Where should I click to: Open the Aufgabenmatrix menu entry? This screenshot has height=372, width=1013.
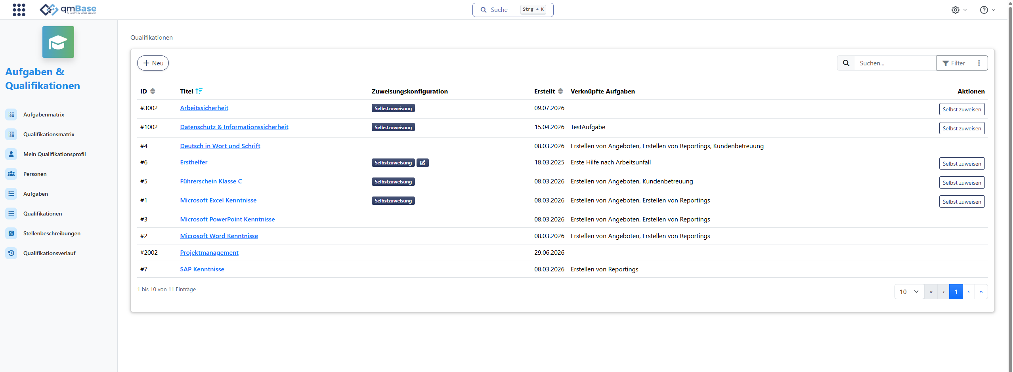(44, 114)
